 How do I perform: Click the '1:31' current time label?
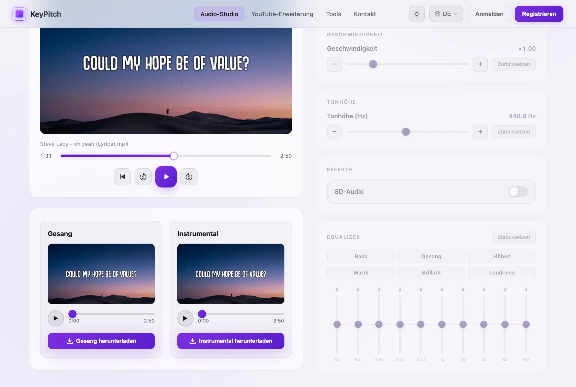46,156
